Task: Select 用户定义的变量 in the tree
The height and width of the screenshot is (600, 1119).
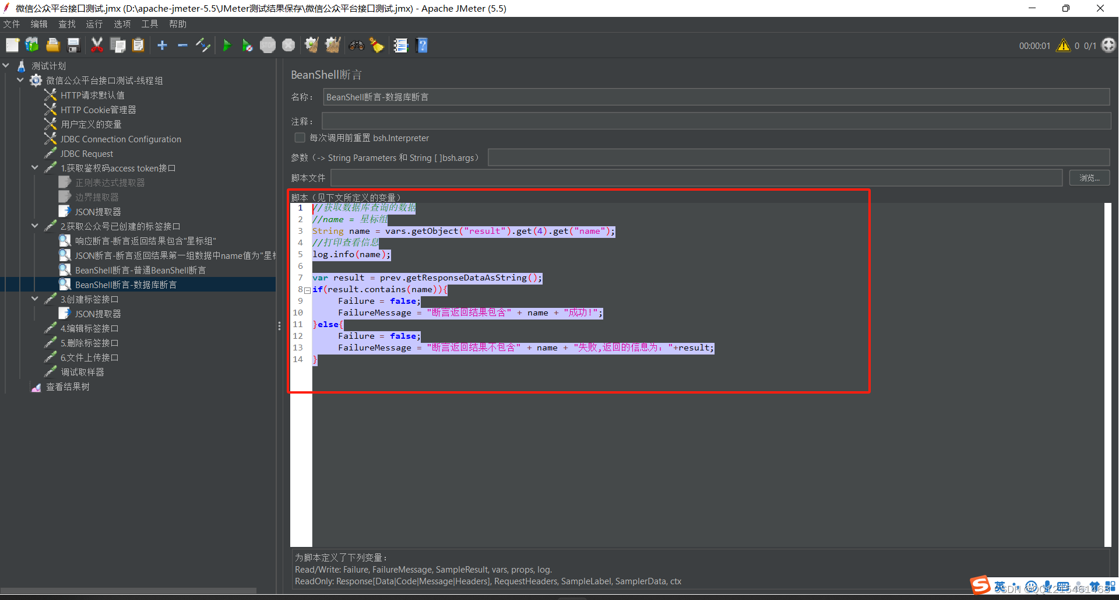Action: [x=91, y=124]
